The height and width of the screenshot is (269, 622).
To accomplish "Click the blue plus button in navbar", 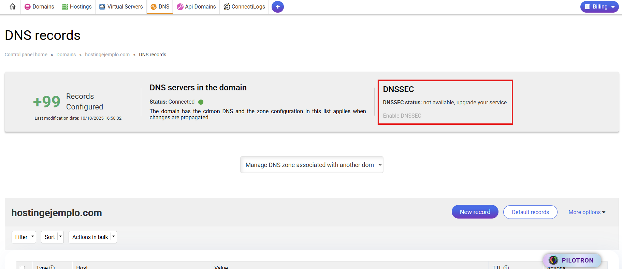I will point(277,7).
